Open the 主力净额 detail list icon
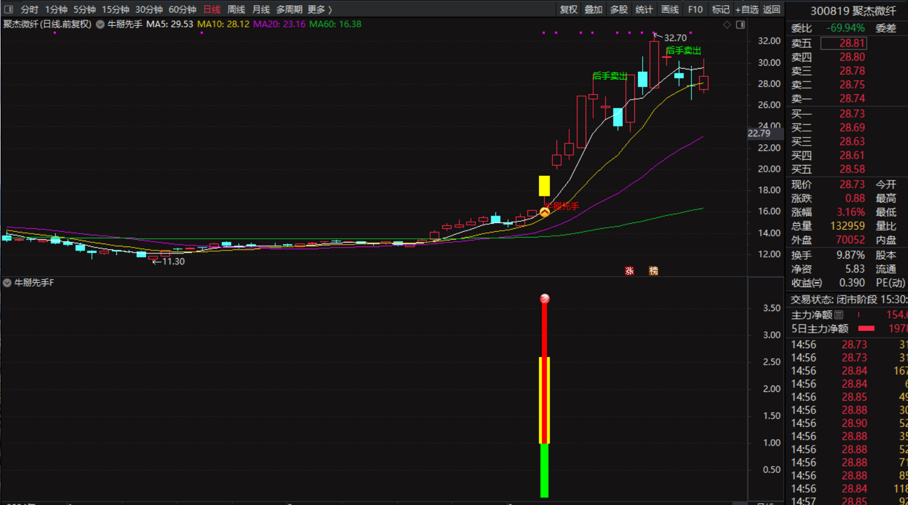This screenshot has height=505, width=908. (839, 315)
